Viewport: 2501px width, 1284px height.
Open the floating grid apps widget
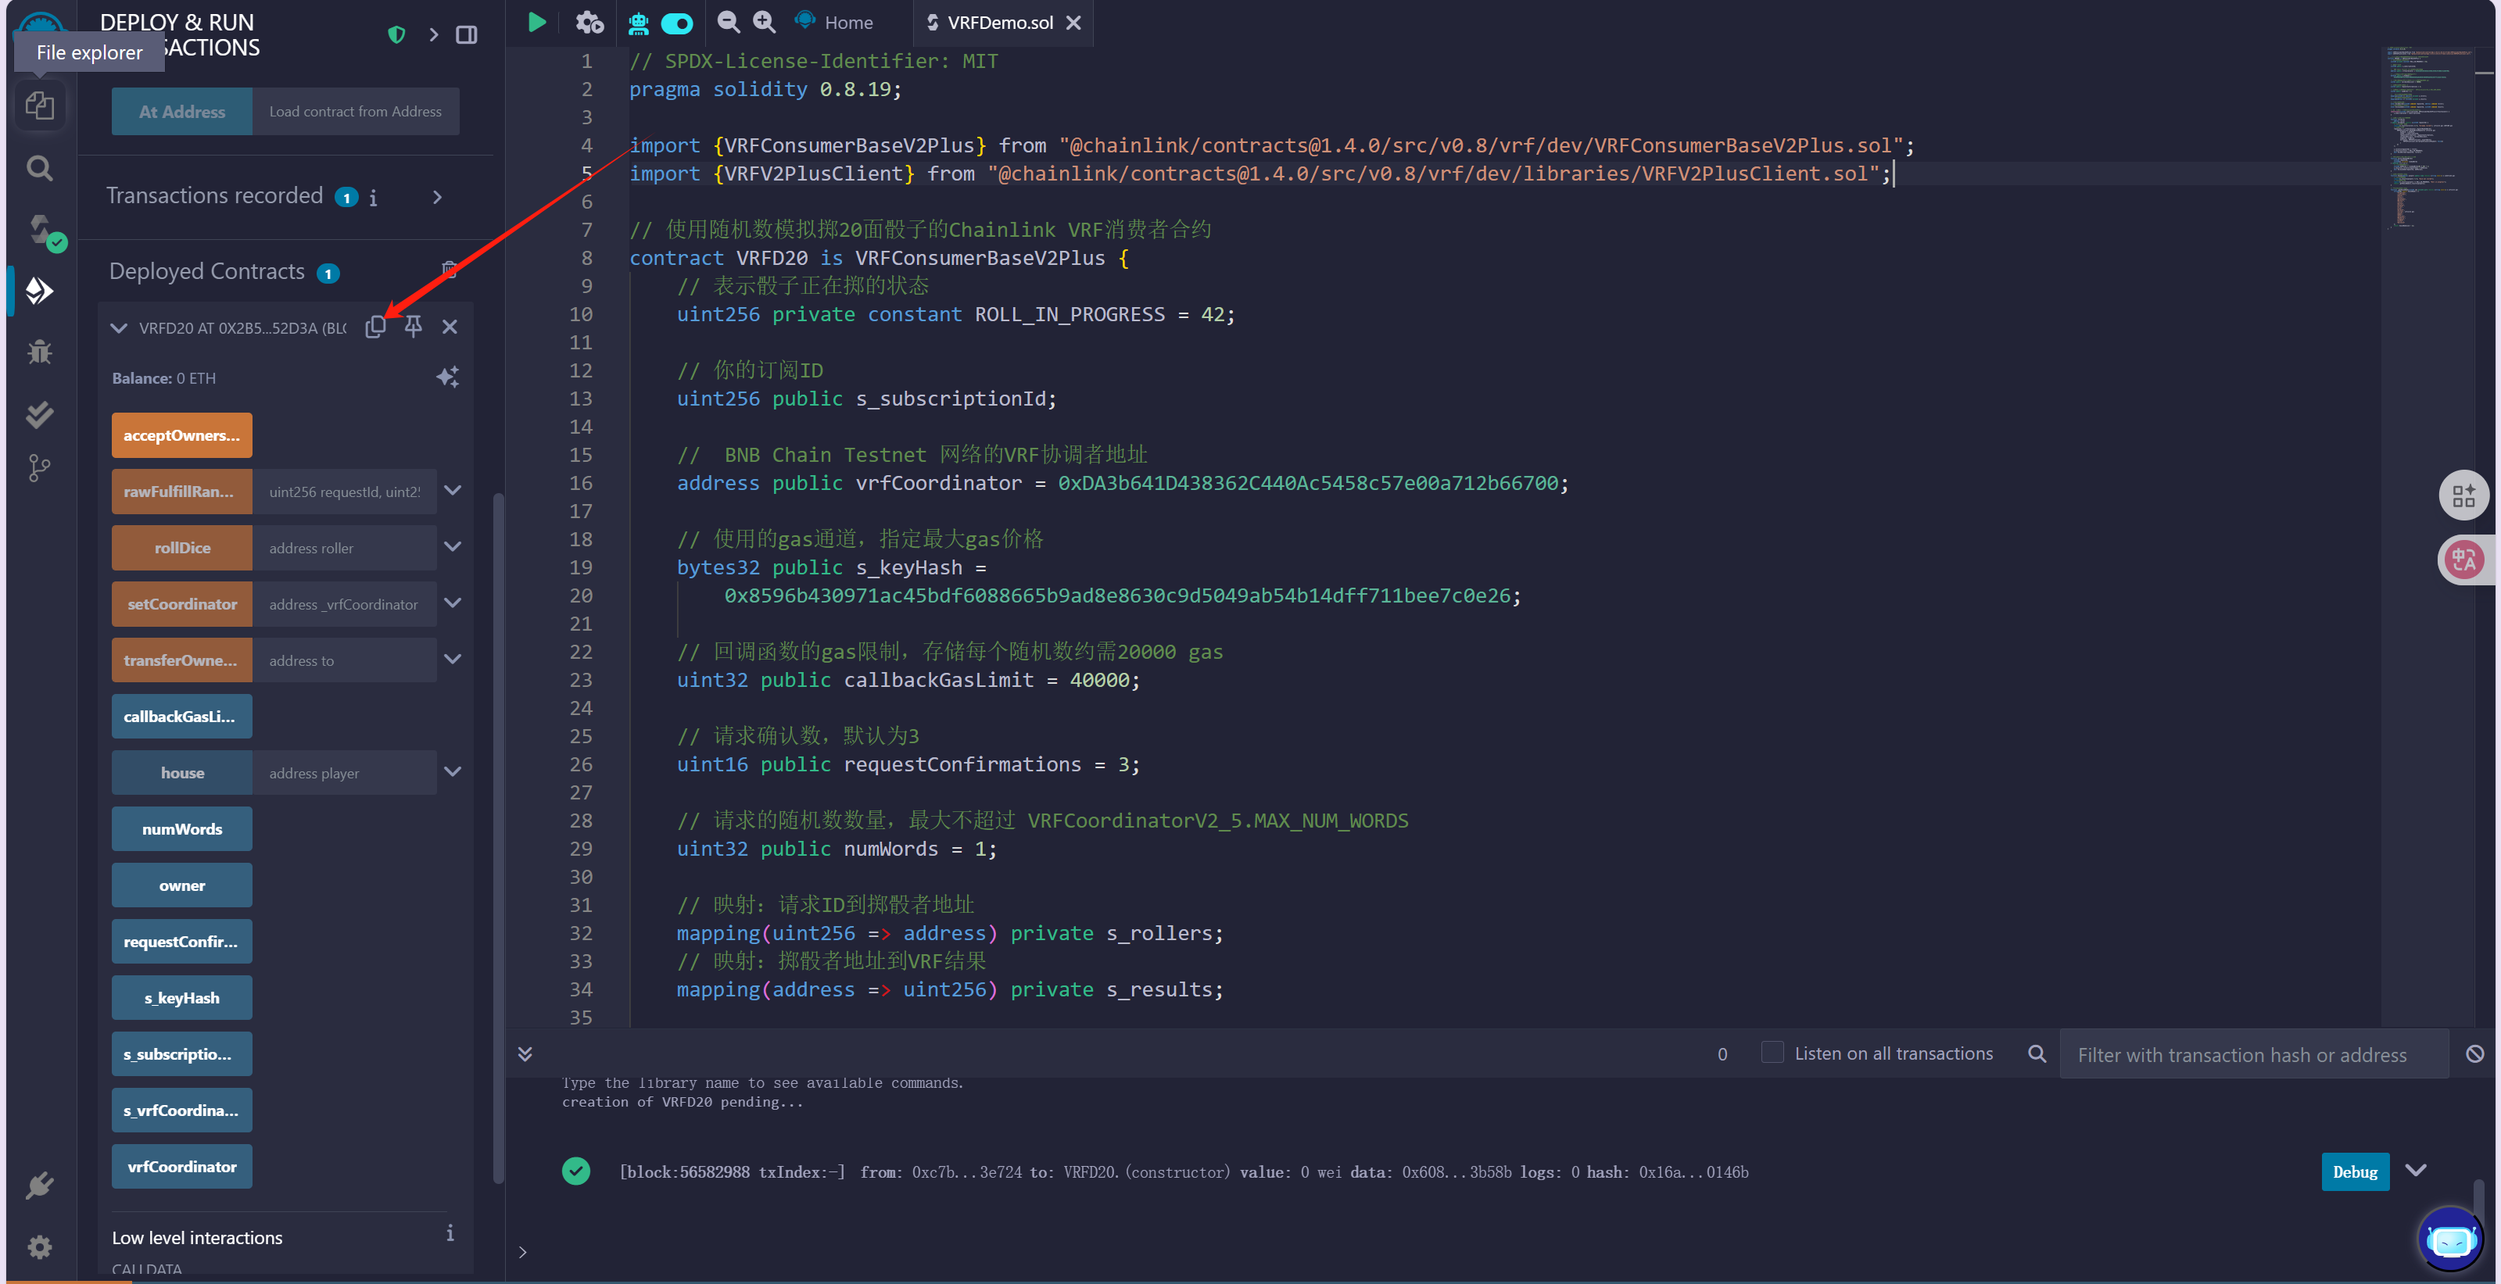(x=2463, y=496)
